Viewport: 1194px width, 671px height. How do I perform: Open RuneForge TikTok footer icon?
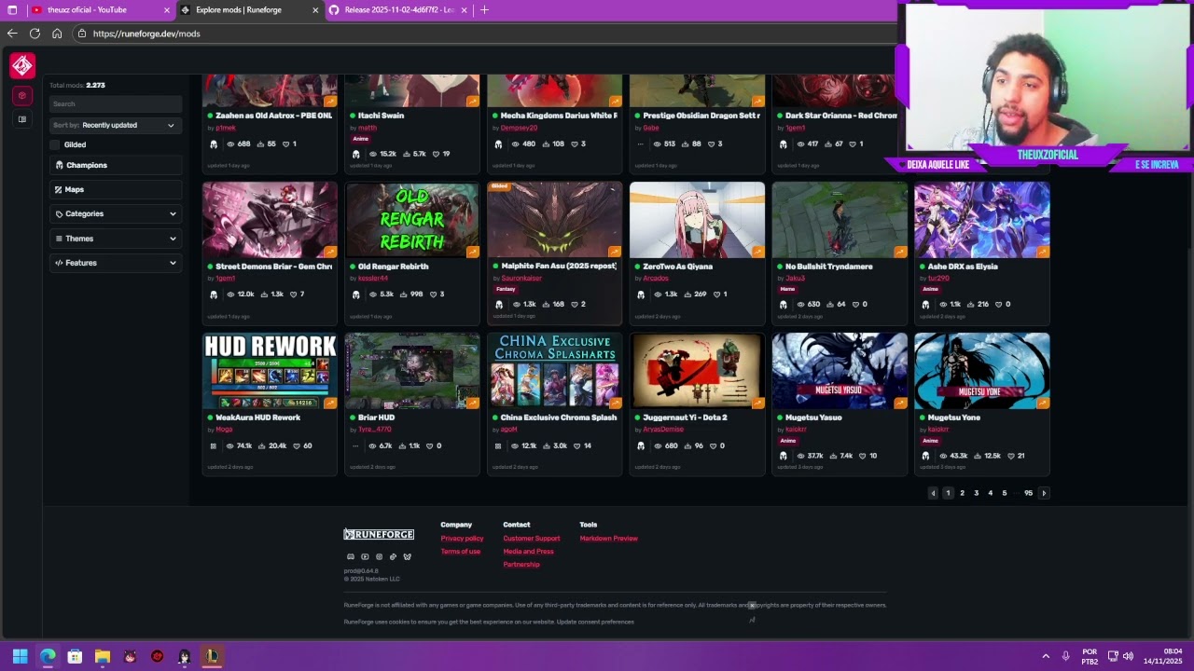393,557
